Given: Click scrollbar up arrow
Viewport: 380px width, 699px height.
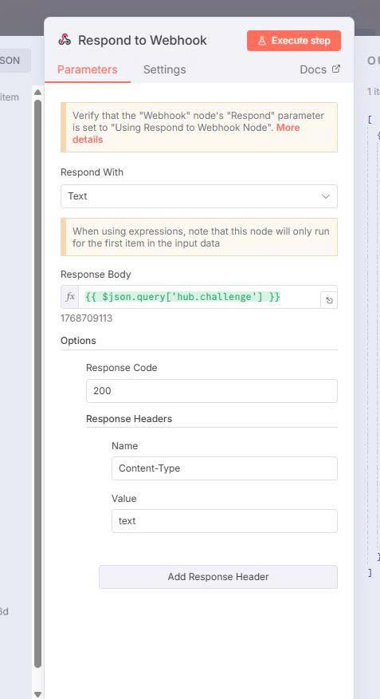Looking at the screenshot, I should (x=37, y=93).
